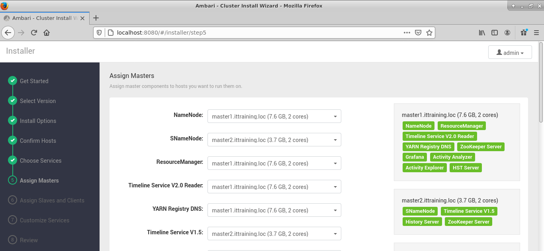This screenshot has height=251, width=544.
Task: Open the admin user menu
Action: point(510,53)
